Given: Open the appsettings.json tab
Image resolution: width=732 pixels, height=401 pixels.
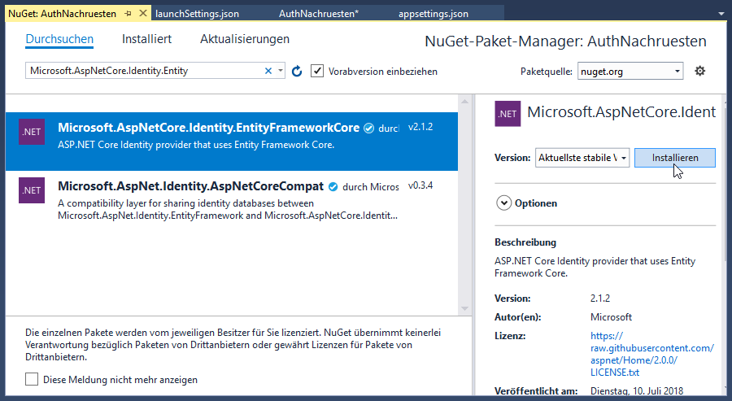Looking at the screenshot, I should tap(434, 14).
